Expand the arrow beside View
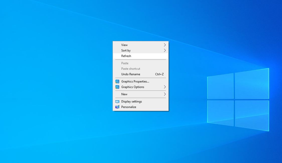 click(165, 45)
